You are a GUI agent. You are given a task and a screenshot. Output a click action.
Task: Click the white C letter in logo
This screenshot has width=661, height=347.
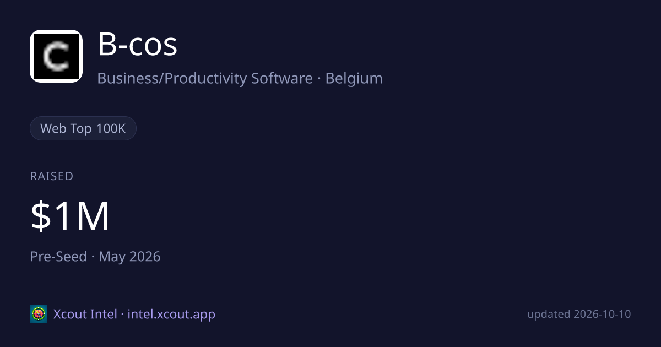(56, 57)
